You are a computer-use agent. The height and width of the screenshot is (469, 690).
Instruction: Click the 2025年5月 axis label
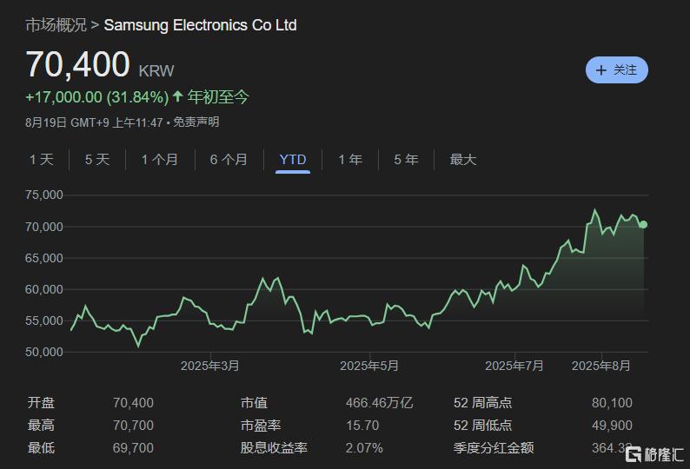pos(369,366)
